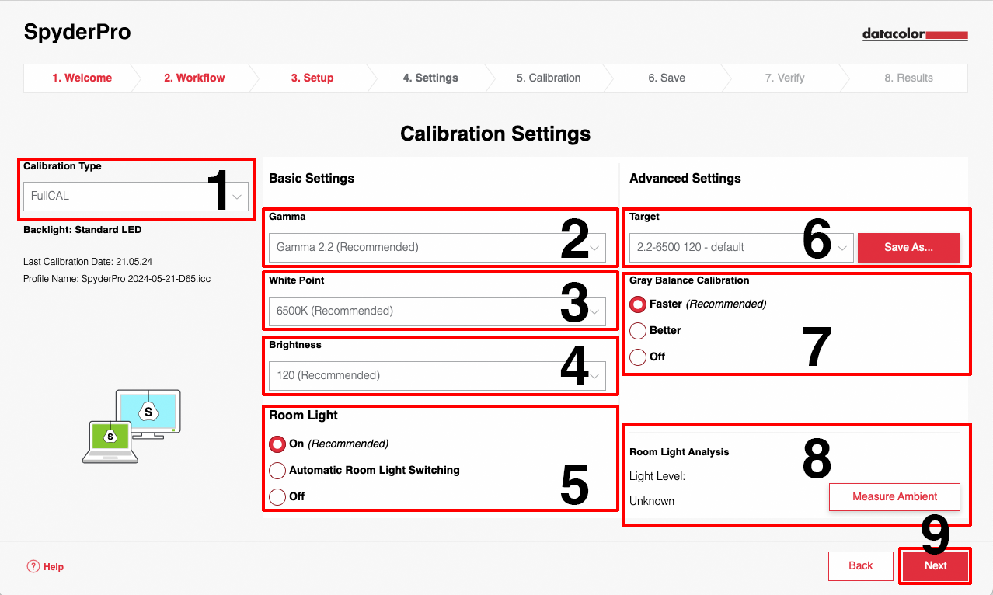Select Automatic Room Light Switching option

(277, 471)
